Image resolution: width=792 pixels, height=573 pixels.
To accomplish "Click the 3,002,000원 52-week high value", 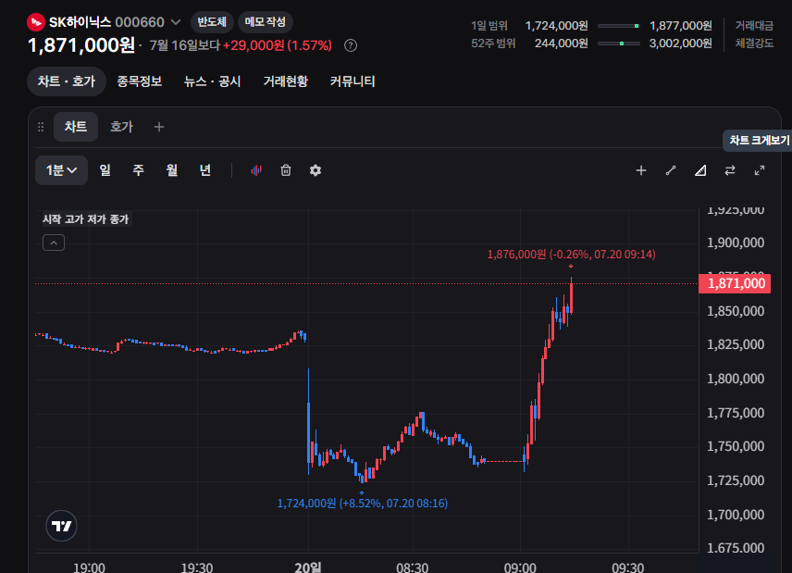I will (x=680, y=44).
